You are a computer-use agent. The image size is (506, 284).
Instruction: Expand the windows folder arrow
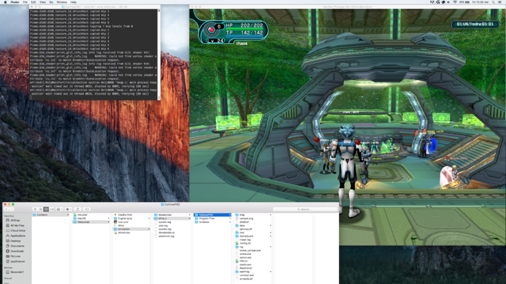[230, 222]
